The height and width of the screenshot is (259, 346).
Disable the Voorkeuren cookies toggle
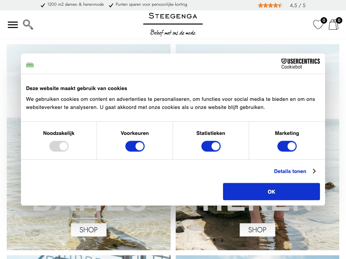point(135,146)
